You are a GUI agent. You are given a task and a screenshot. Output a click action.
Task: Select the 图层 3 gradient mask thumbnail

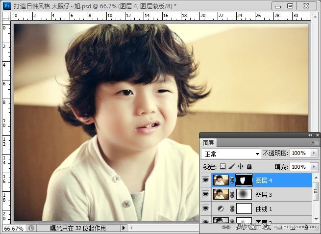pyautogui.click(x=244, y=194)
